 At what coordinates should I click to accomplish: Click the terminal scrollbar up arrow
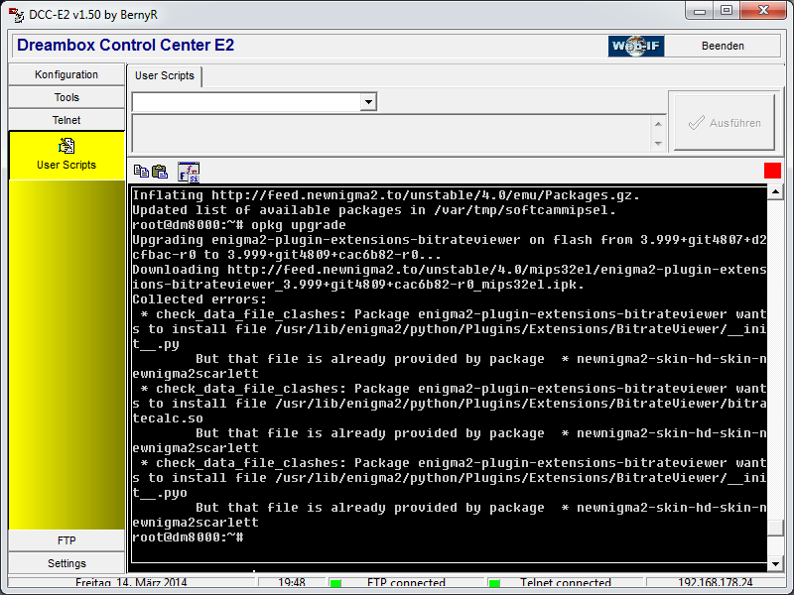[x=775, y=191]
